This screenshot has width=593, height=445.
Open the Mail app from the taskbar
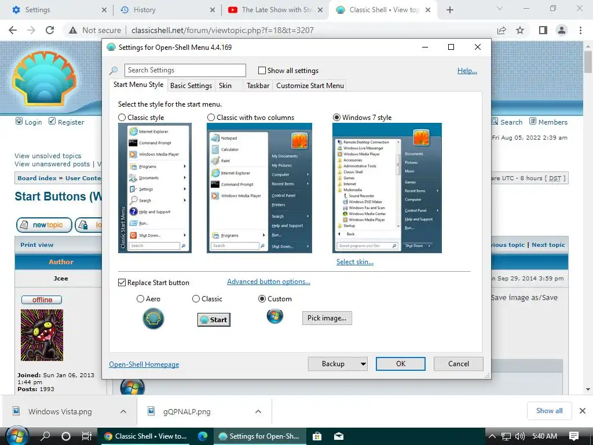tap(339, 436)
